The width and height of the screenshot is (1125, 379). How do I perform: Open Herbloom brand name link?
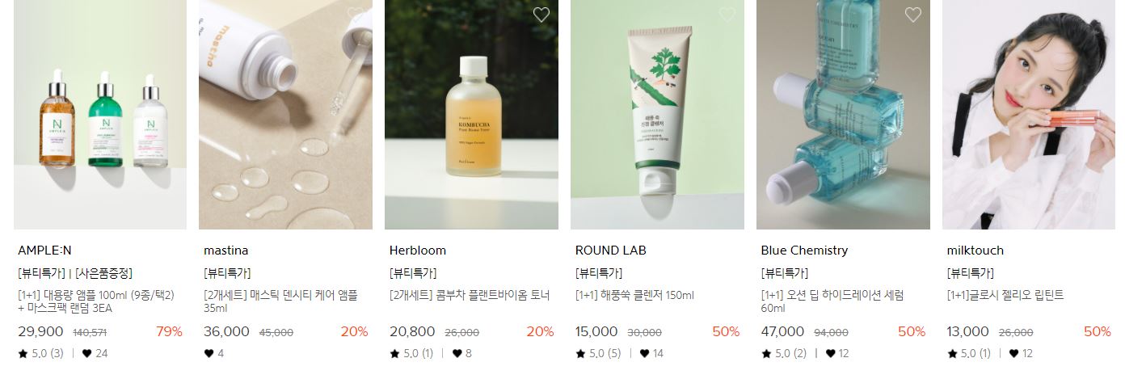click(x=418, y=251)
